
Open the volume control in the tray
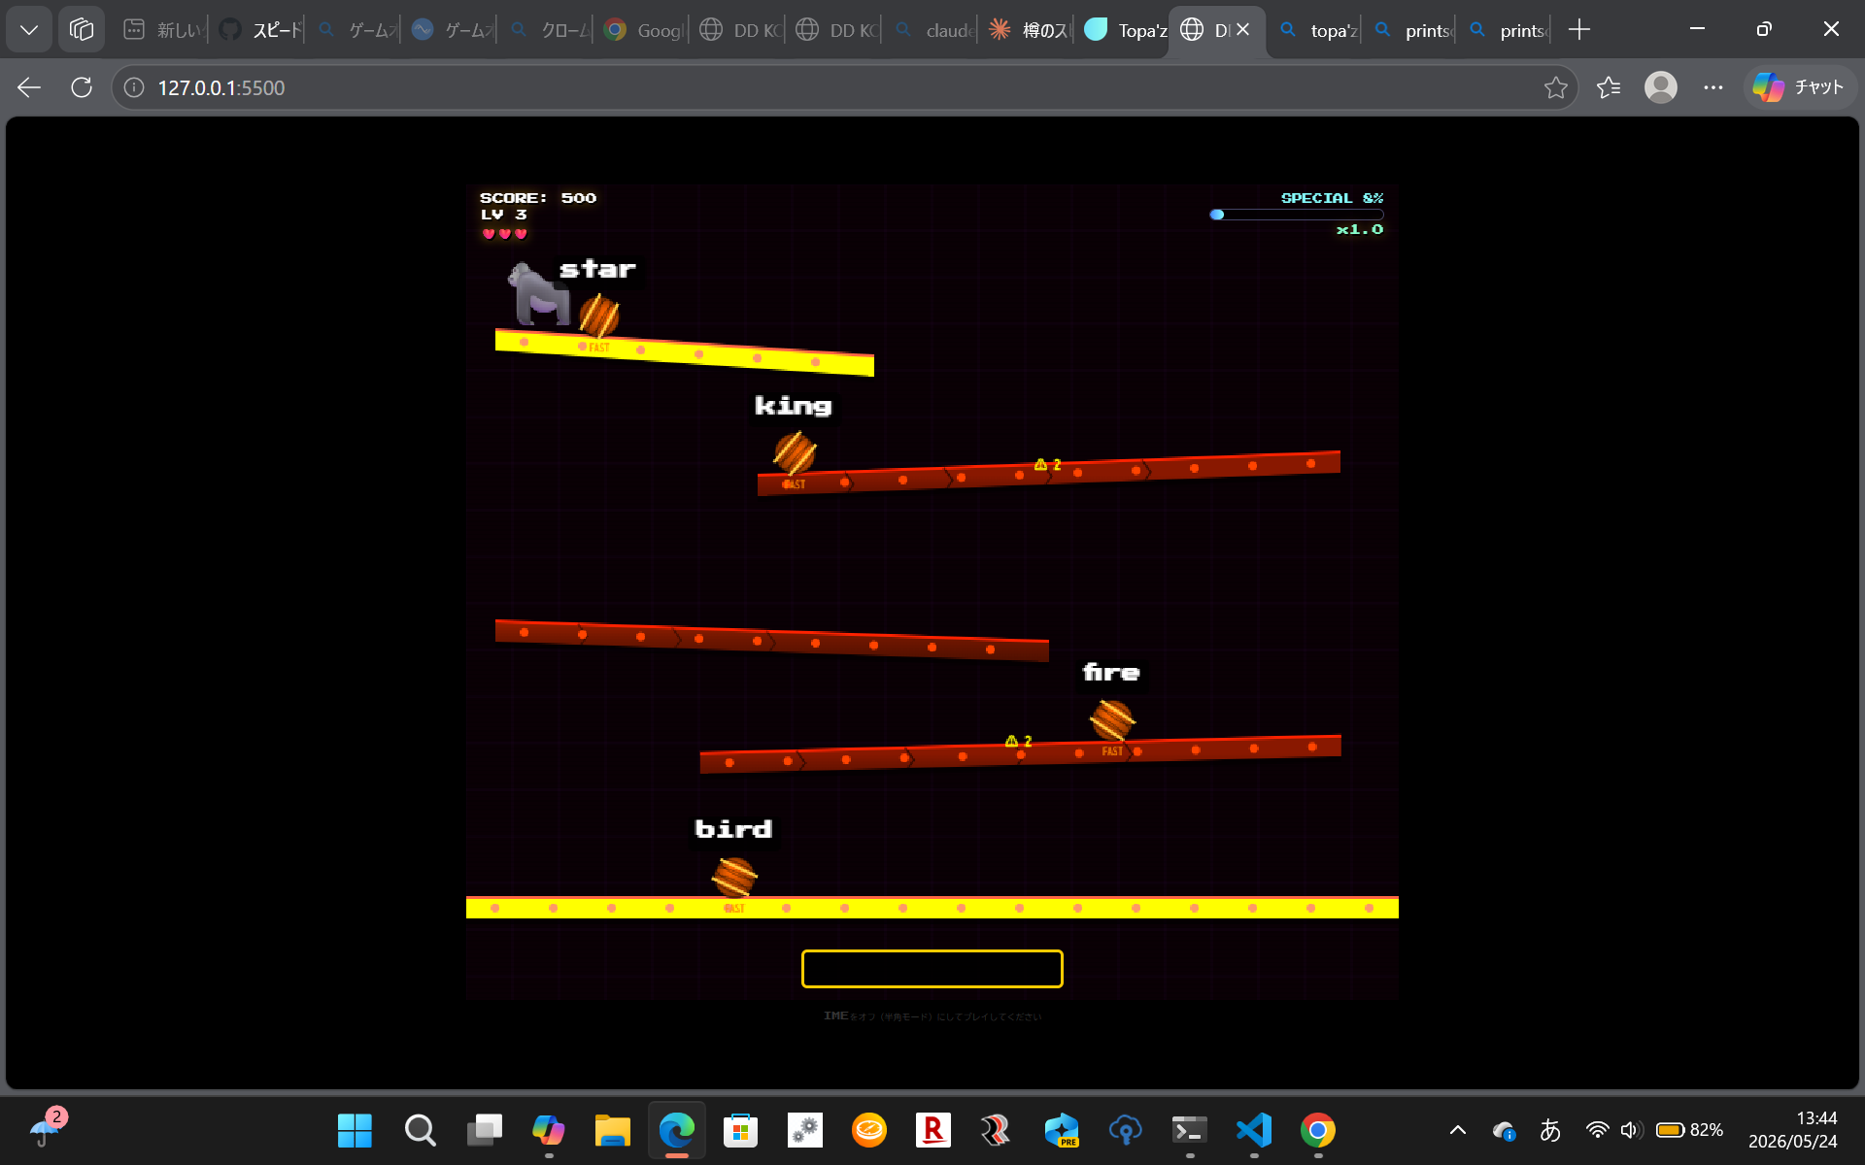pos(1631,1130)
